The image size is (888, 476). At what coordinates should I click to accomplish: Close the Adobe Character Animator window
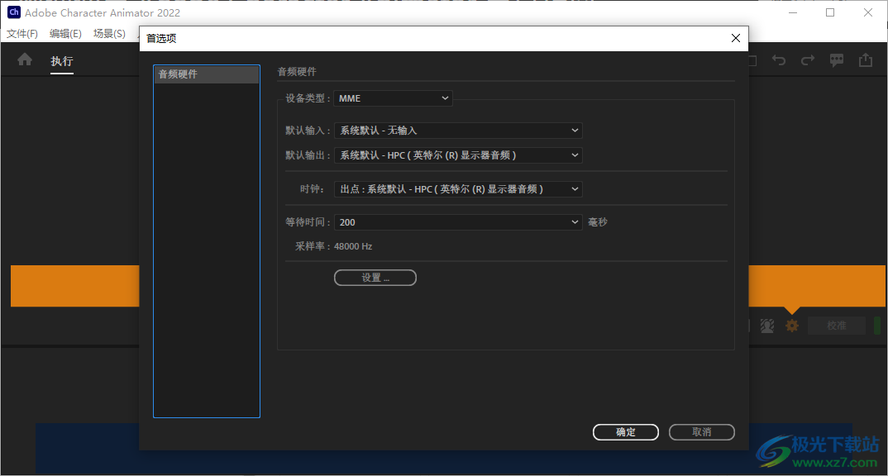[867, 12]
